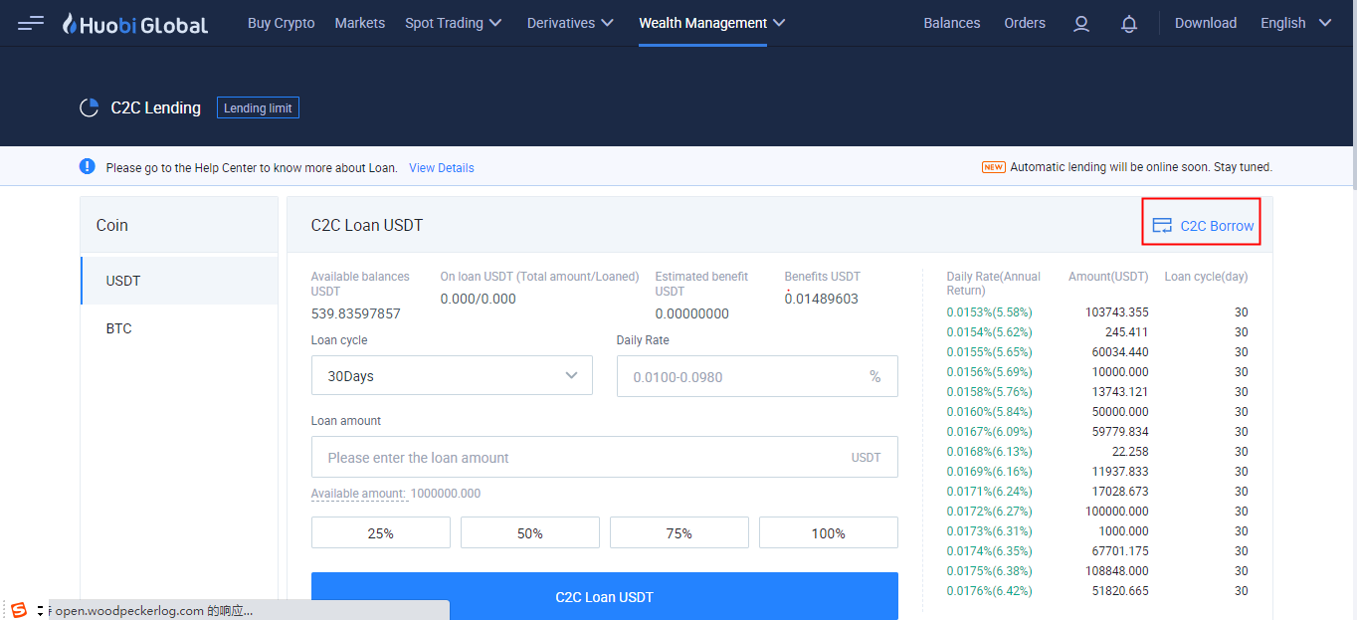This screenshot has width=1357, height=620.
Task: Select the 0.0173%(6.31%) rate row
Action: (1097, 531)
